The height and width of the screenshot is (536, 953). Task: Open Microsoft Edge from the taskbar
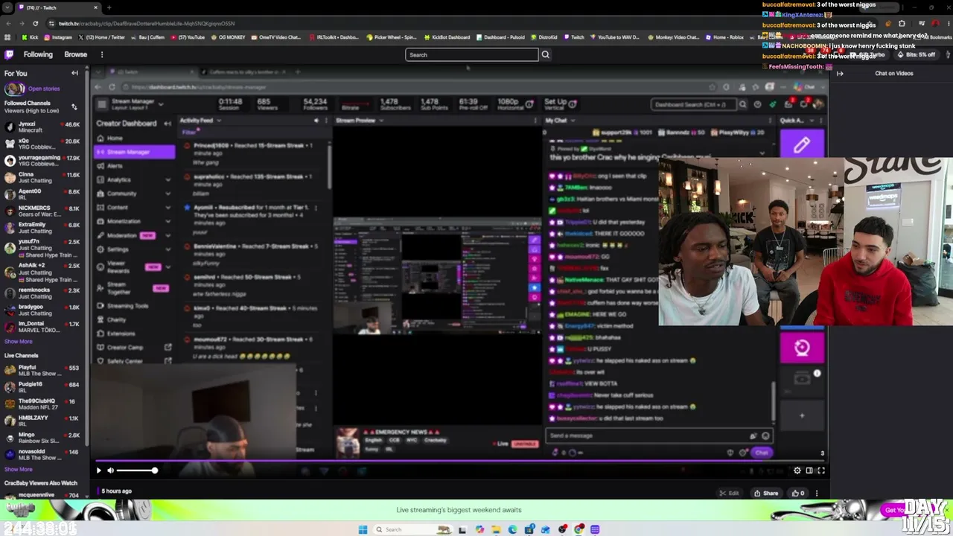[512, 529]
